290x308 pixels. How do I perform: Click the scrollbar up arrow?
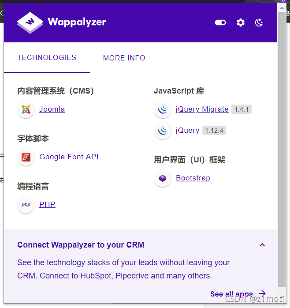point(282,8)
